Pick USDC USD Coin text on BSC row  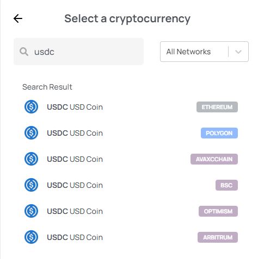[x=75, y=185]
